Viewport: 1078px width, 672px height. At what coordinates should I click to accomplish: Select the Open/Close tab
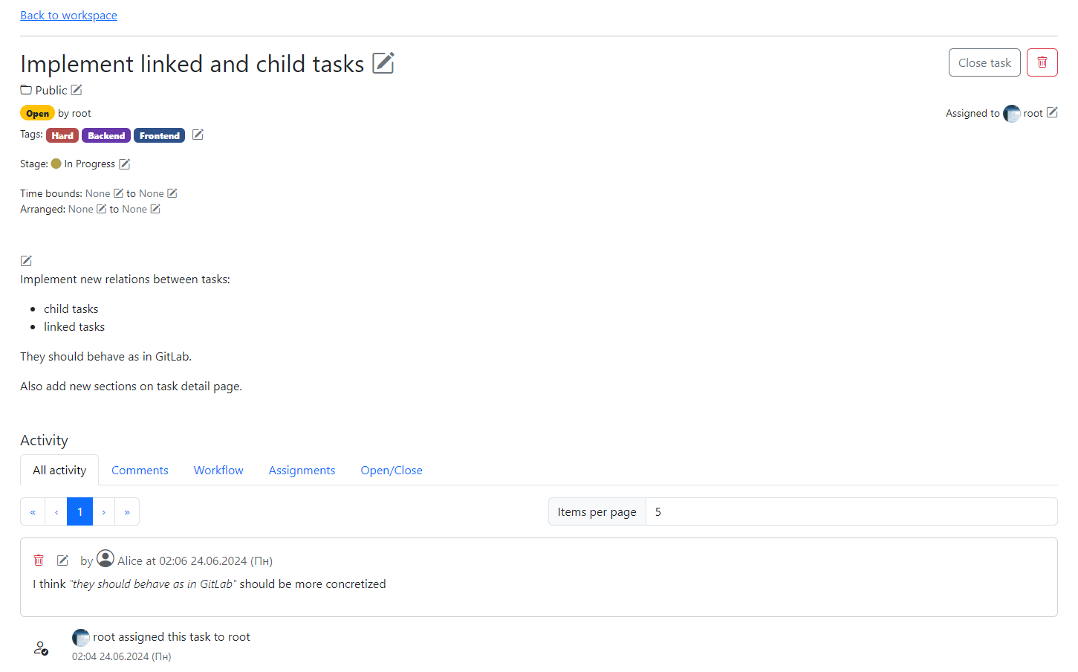tap(392, 471)
